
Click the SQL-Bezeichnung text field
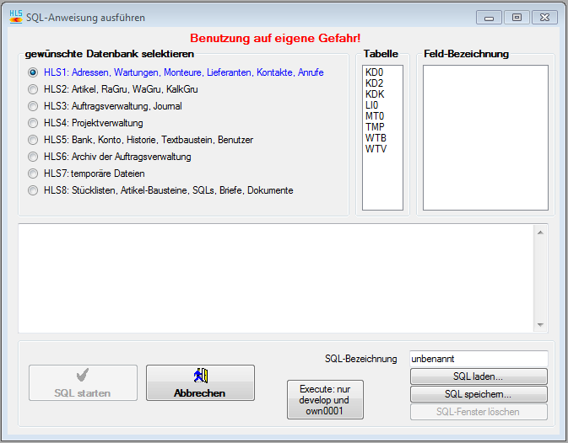(x=478, y=359)
